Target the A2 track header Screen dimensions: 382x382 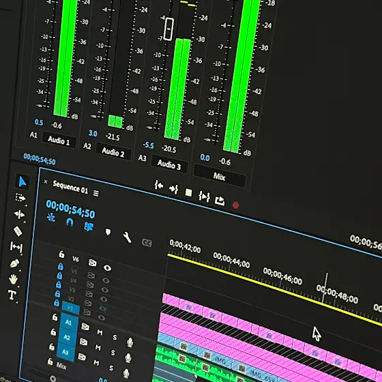tap(67, 337)
